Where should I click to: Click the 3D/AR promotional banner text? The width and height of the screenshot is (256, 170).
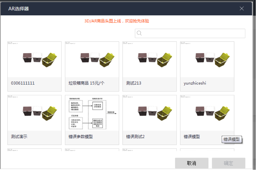click(x=116, y=21)
